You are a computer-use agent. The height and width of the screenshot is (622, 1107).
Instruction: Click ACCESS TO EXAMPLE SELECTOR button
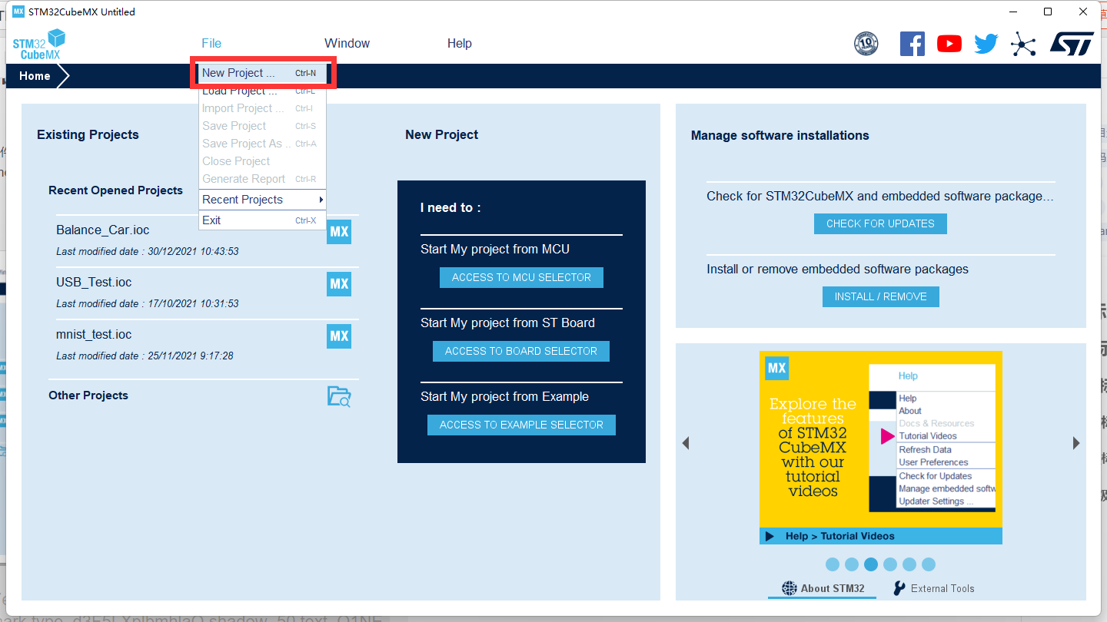(x=521, y=425)
